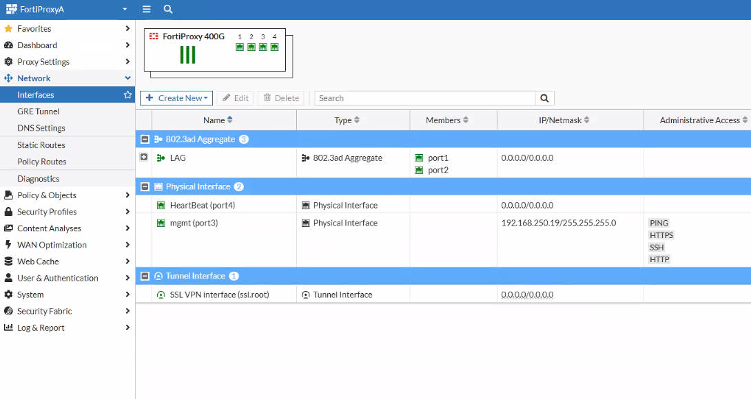Click the Fortinet logo on device faceplate

154,36
